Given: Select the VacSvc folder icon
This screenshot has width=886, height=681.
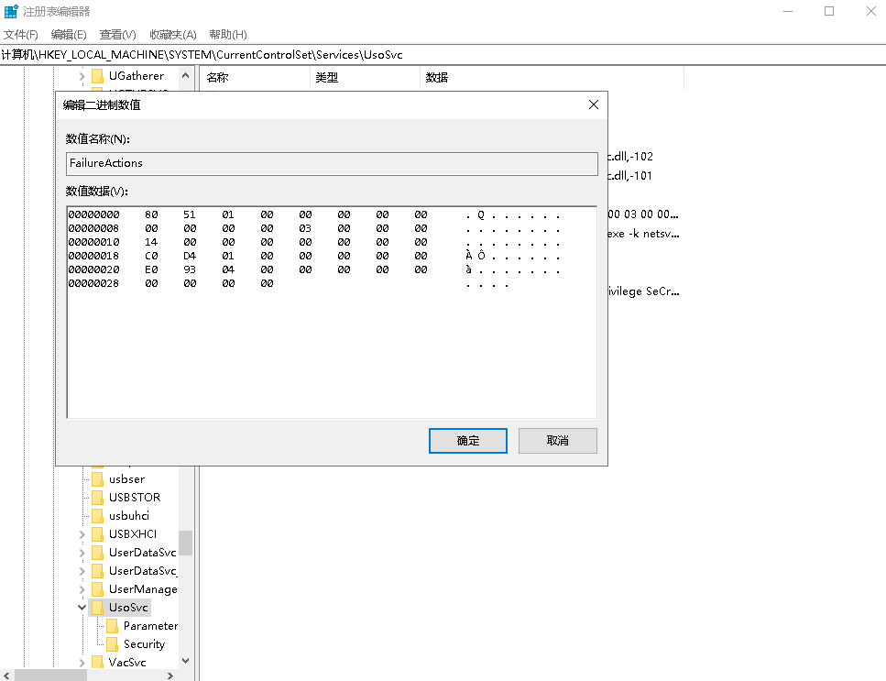Looking at the screenshot, I should click(98, 663).
